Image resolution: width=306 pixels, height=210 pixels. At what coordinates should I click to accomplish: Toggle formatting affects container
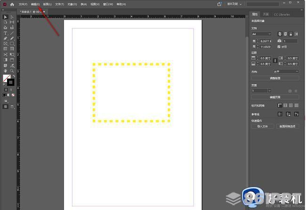6,90
